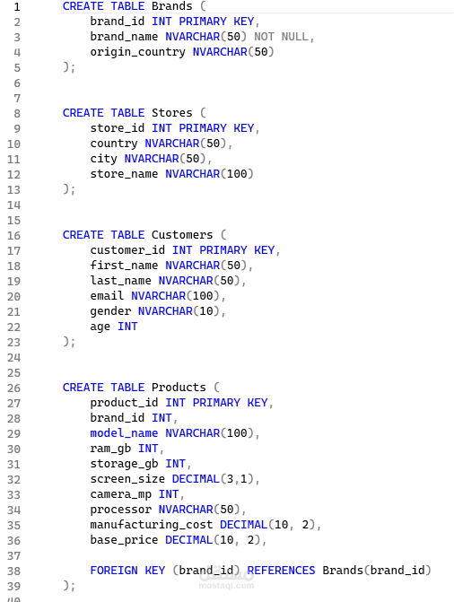The height and width of the screenshot is (602, 454).
Task: Click 'age' column on line 22
Action: (100, 327)
